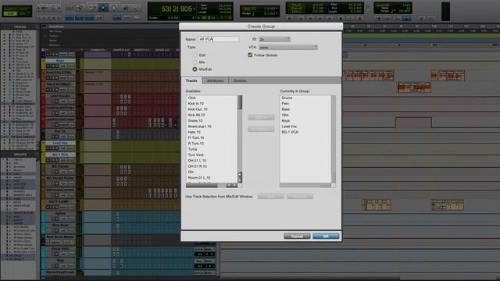Open the Tracks list popup menu icon
The image size is (500, 281).
coord(36,27)
